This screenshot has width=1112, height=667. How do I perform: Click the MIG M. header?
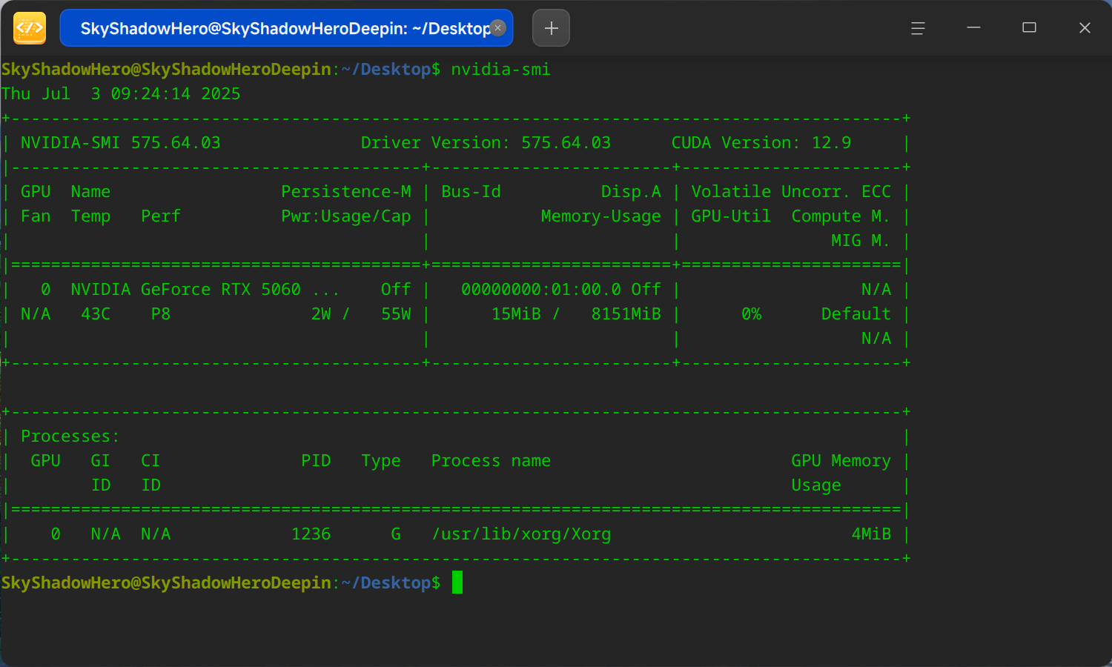pos(861,241)
